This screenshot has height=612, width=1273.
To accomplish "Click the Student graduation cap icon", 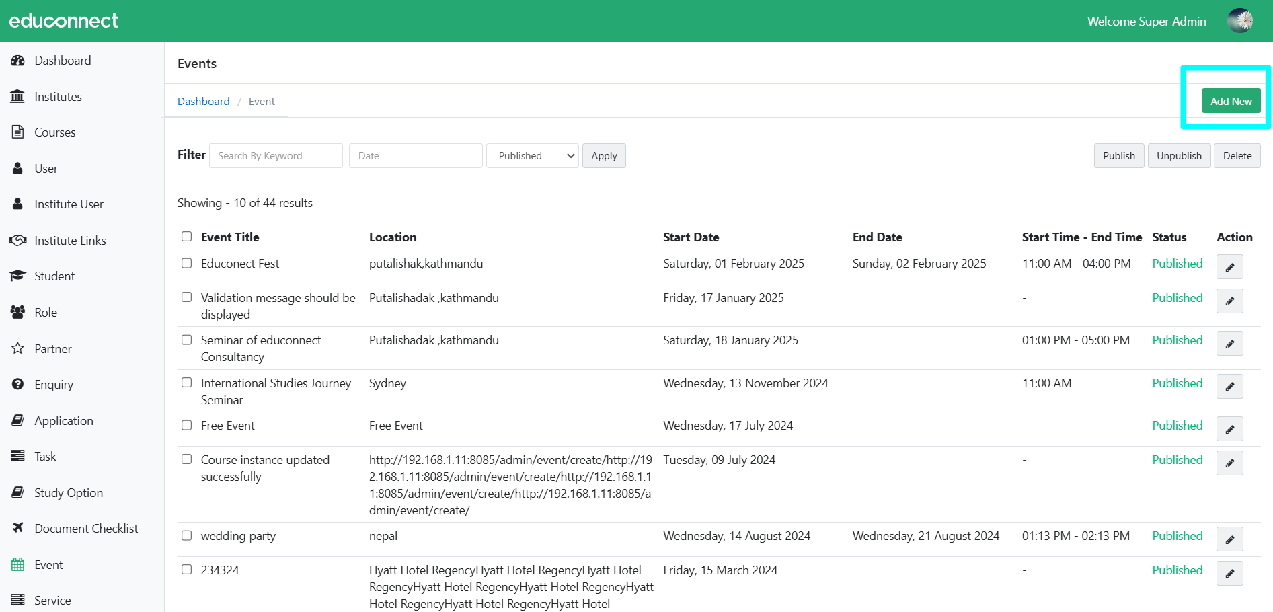I will (18, 276).
